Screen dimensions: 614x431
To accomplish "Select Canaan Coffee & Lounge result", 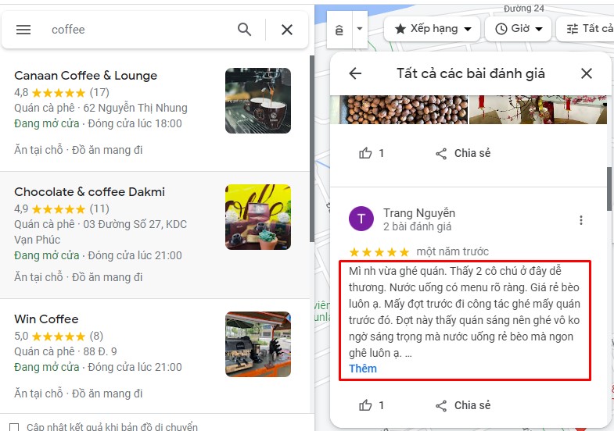I will pyautogui.click(x=86, y=76).
